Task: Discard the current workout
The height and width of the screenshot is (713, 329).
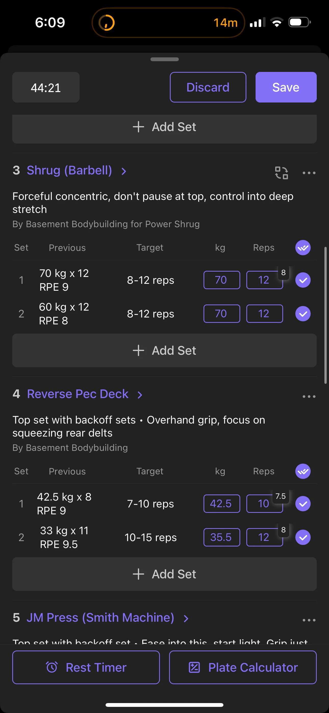Action: 208,87
